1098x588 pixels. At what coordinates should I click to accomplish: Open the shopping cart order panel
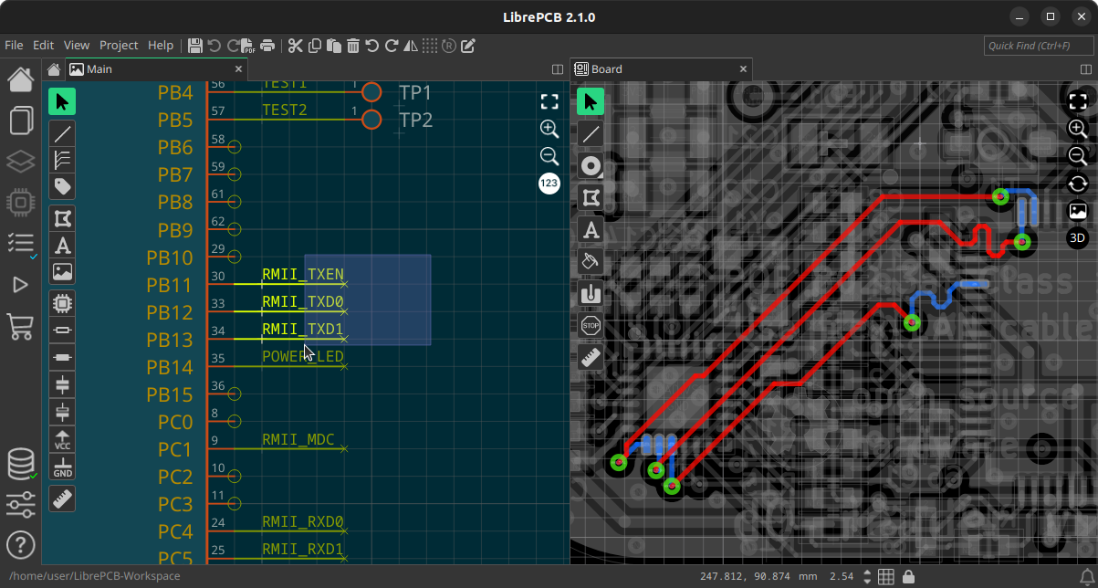click(21, 326)
